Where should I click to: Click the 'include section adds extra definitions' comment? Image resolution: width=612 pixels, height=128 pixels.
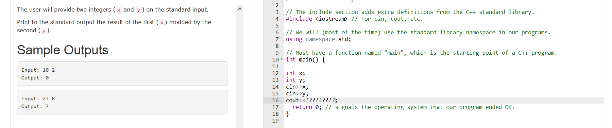pyautogui.click(x=410, y=12)
